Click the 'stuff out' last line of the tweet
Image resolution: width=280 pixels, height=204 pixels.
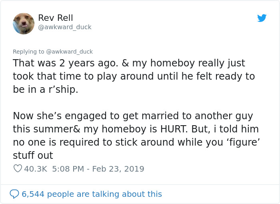point(33,155)
